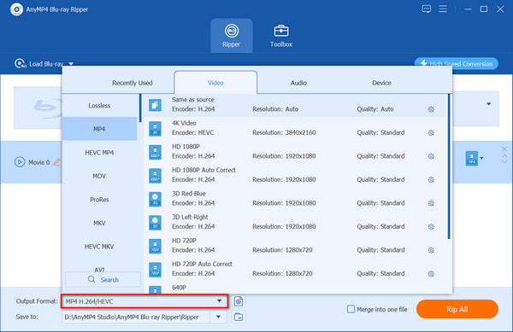
Task: Open settings gear for 3D Left-Right preset
Action: pyautogui.click(x=431, y=227)
